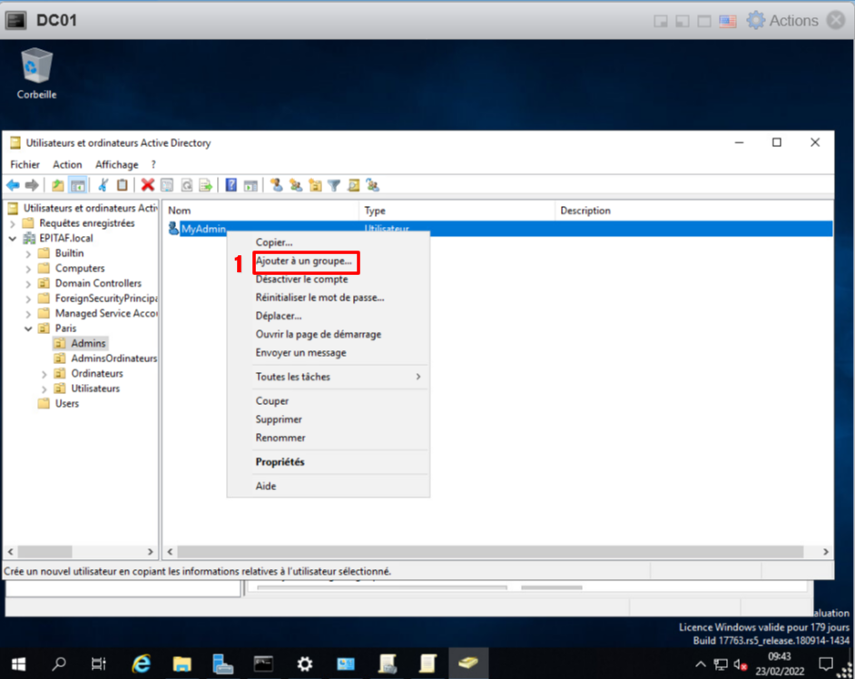Click the tree pane horizontal scrollbar
Image resolution: width=855 pixels, height=679 pixels.
pyautogui.click(x=82, y=552)
